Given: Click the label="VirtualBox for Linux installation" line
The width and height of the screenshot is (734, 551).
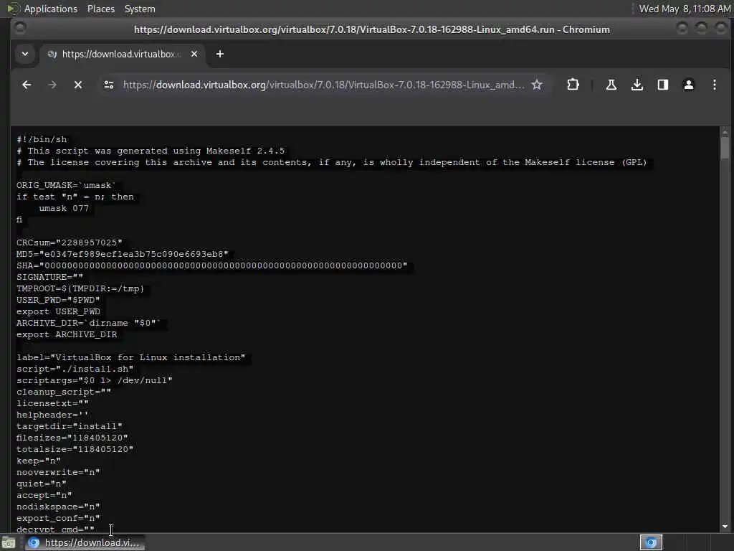Looking at the screenshot, I should (131, 357).
